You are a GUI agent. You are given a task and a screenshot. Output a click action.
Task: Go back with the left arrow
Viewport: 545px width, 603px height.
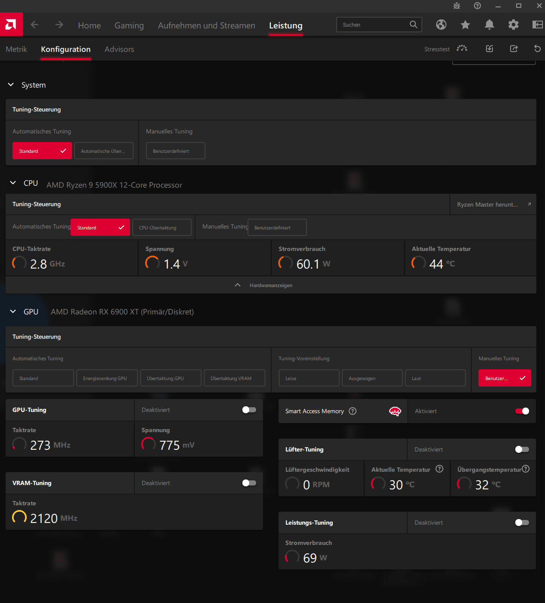point(35,25)
